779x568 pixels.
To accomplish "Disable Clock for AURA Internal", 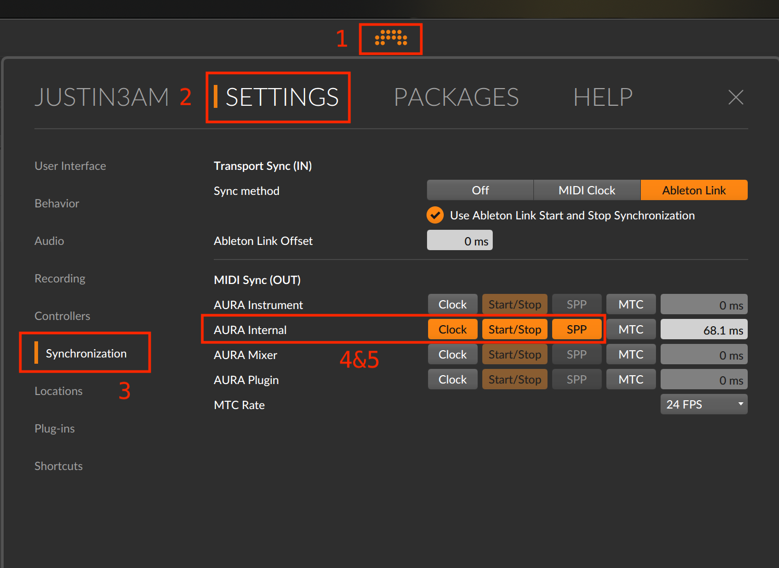I will click(453, 329).
